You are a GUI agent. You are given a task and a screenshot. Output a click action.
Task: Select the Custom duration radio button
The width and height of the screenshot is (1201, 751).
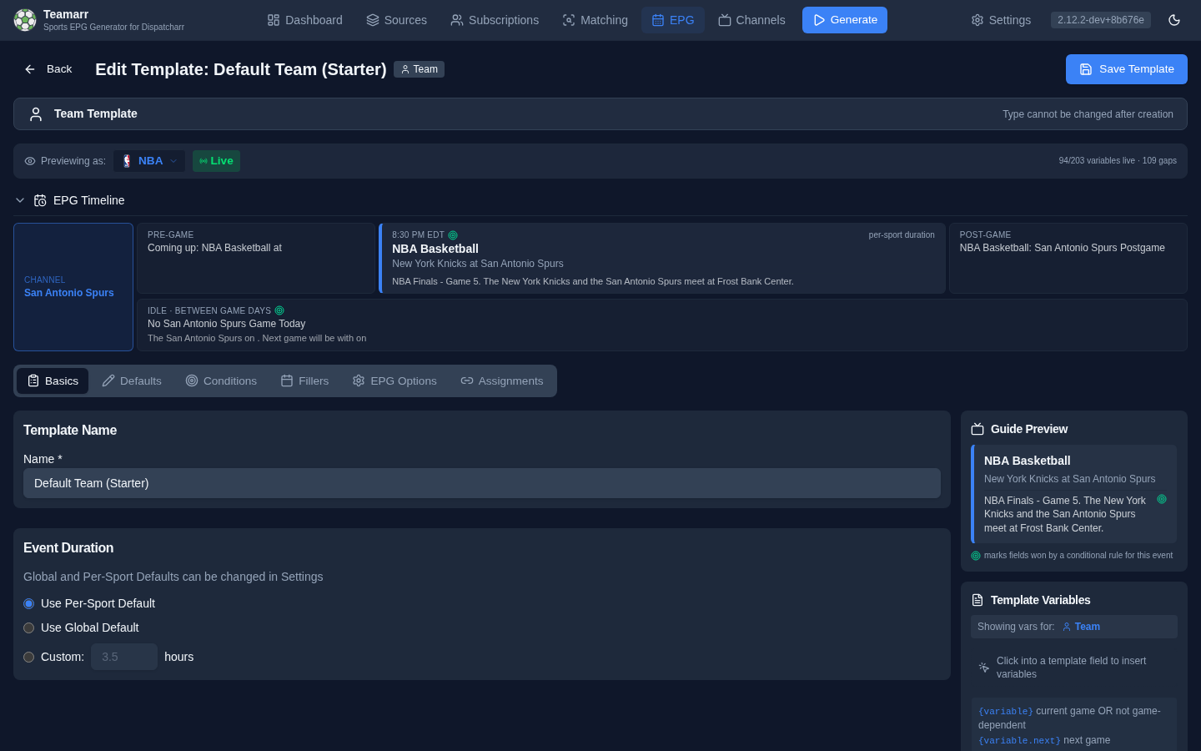(x=29, y=657)
